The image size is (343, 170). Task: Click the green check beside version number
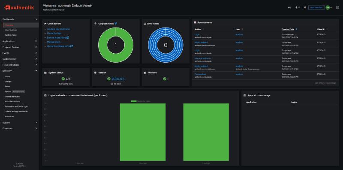coord(109,79)
